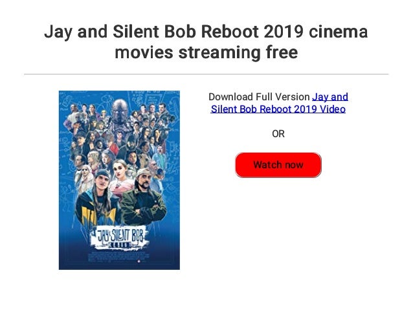Image resolution: width=413 pixels, height=310 pixels.
Task: Click the horizontal divider line under the heading
Action: 206,74
